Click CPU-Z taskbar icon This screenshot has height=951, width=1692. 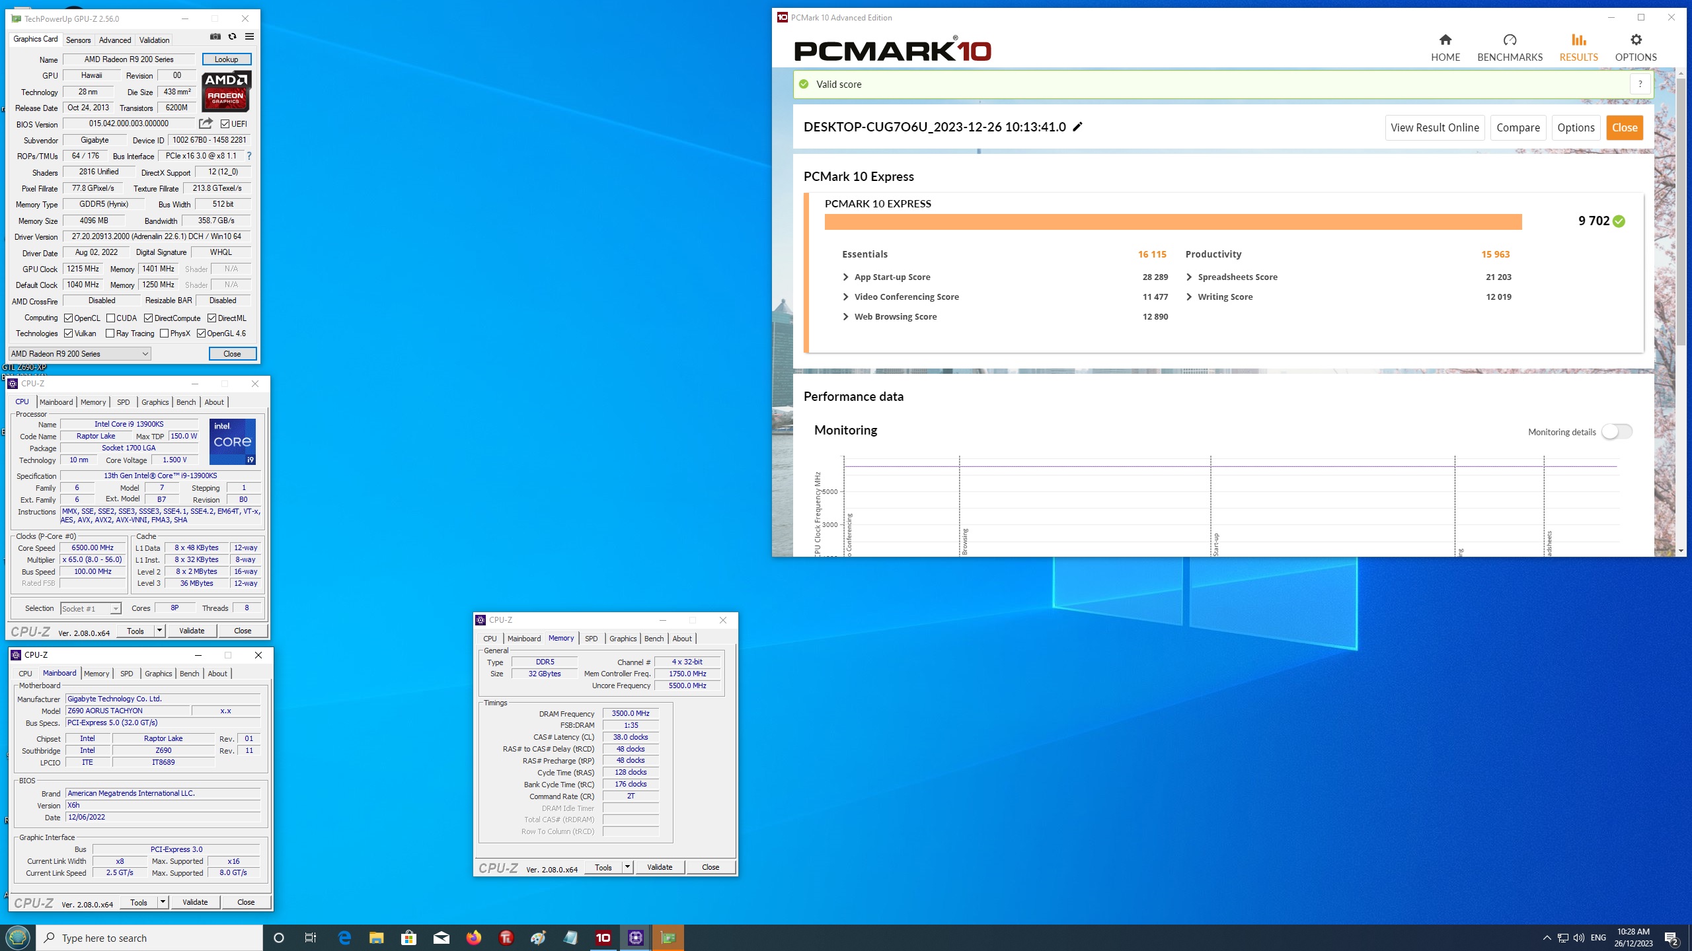point(636,938)
